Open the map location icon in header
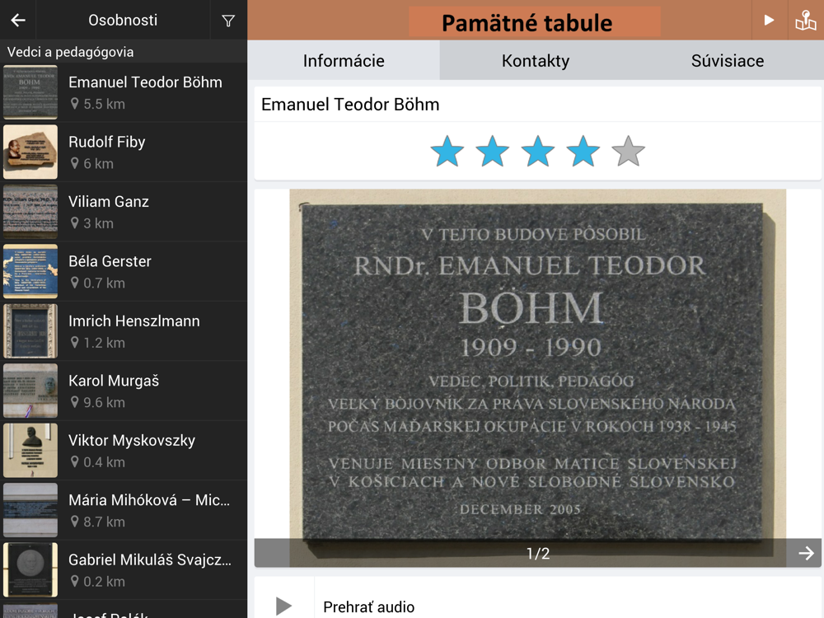824x618 pixels. coord(806,21)
